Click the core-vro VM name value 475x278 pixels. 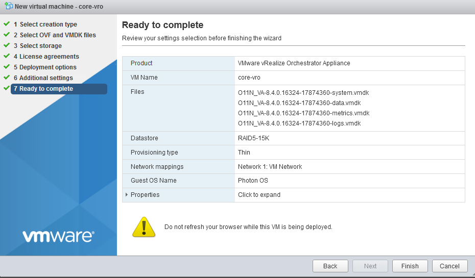(x=249, y=78)
